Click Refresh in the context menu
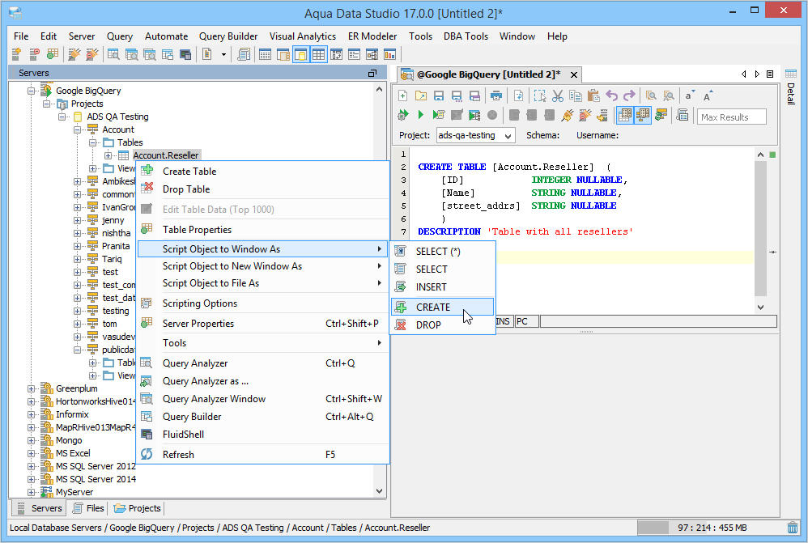Screen dimensions: 808x543 pyautogui.click(x=263, y=455)
